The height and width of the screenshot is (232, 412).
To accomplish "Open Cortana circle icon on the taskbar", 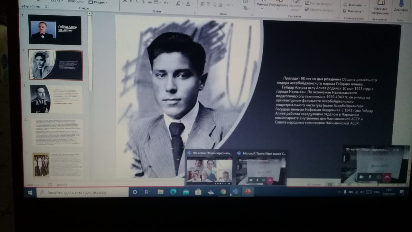I will (x=135, y=192).
